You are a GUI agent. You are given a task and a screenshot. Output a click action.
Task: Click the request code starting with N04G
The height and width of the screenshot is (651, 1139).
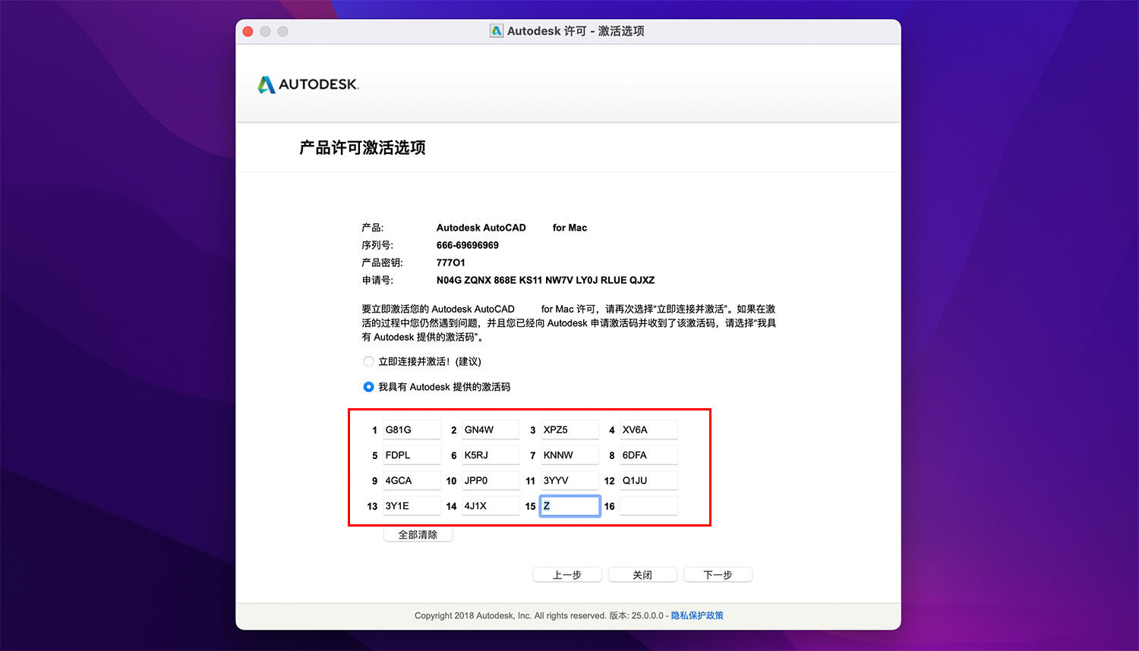[545, 281]
